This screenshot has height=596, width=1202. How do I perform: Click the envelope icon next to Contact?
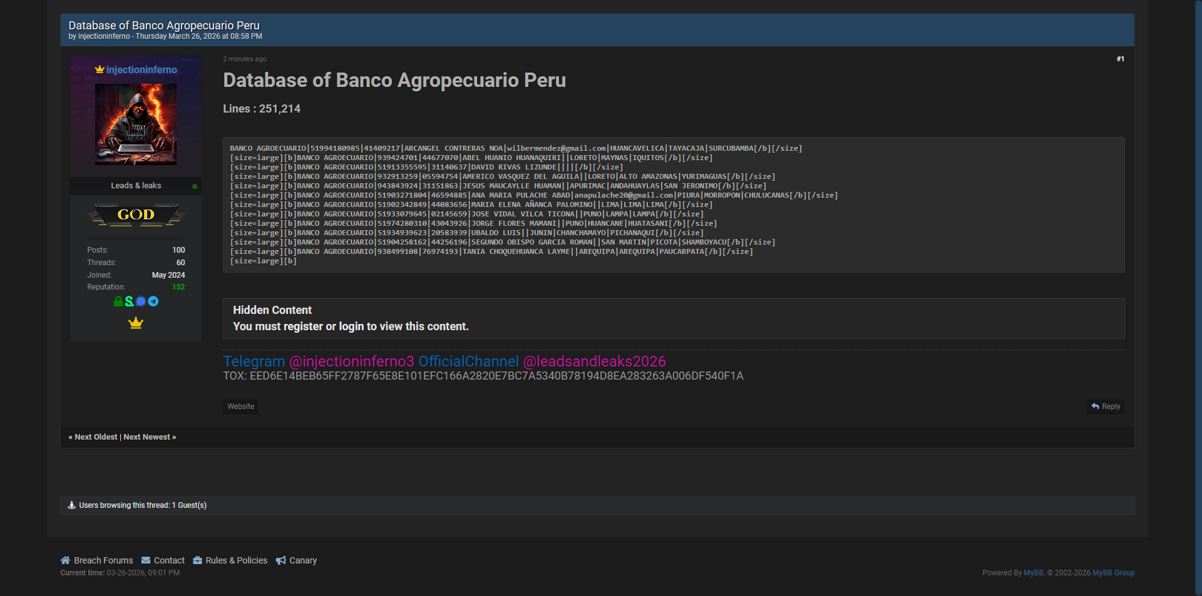[x=146, y=560]
